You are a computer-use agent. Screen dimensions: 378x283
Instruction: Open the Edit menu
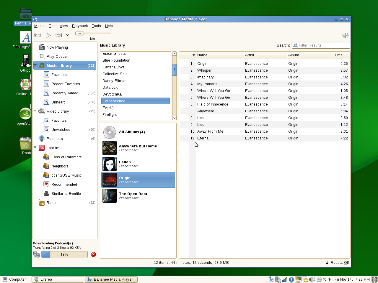click(52, 26)
